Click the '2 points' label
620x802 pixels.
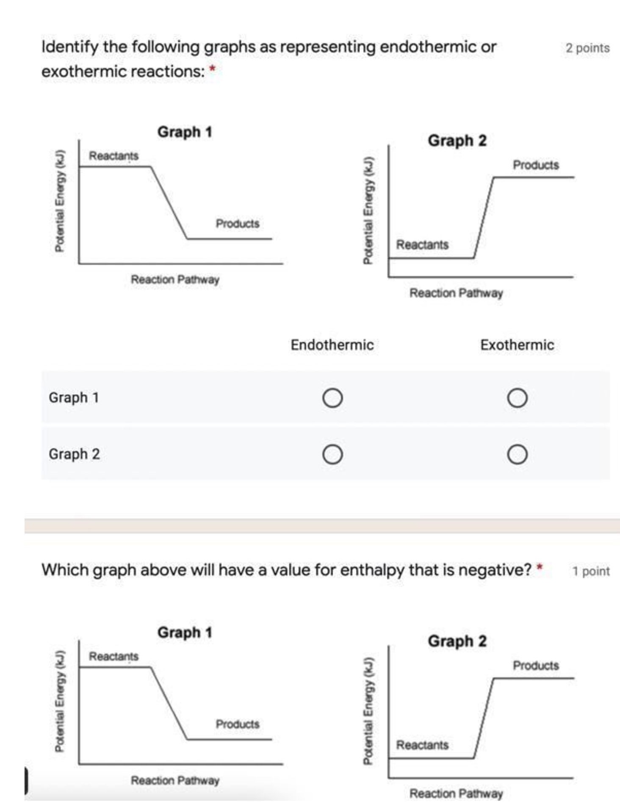pos(587,48)
